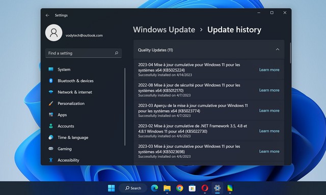
Task: Click the vodytech@outlook.com account email
Action: pos(84,36)
